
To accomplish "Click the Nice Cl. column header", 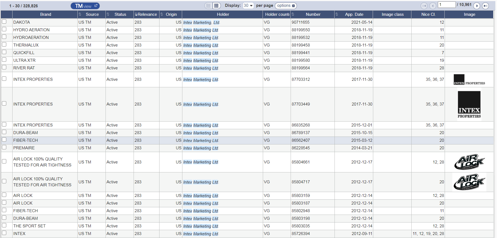I will pos(428,14).
